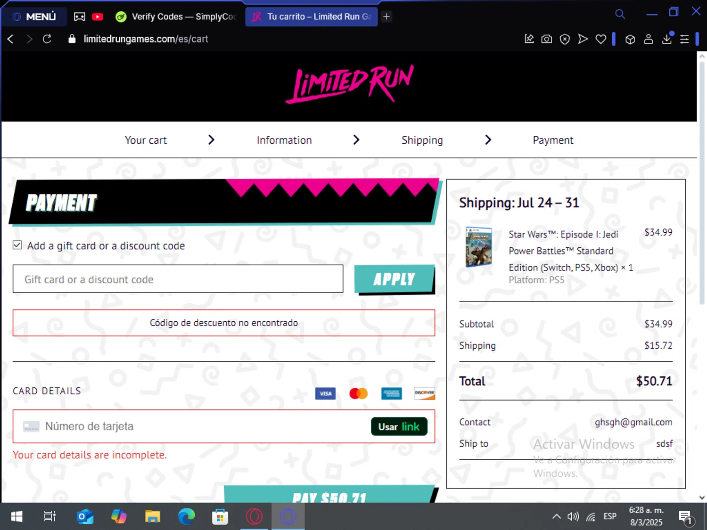The height and width of the screenshot is (530, 707).
Task: Open a new browser tab
Action: (386, 16)
